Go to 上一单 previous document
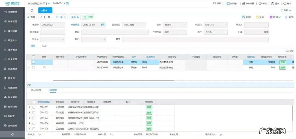The height and width of the screenshot is (139, 296). coord(45,17)
